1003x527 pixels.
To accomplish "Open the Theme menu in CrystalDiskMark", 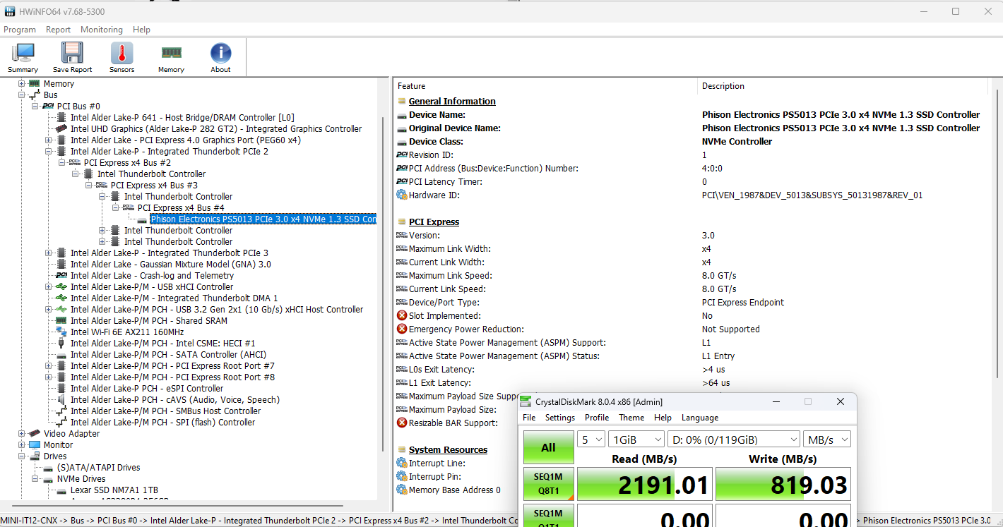I will tap(631, 418).
